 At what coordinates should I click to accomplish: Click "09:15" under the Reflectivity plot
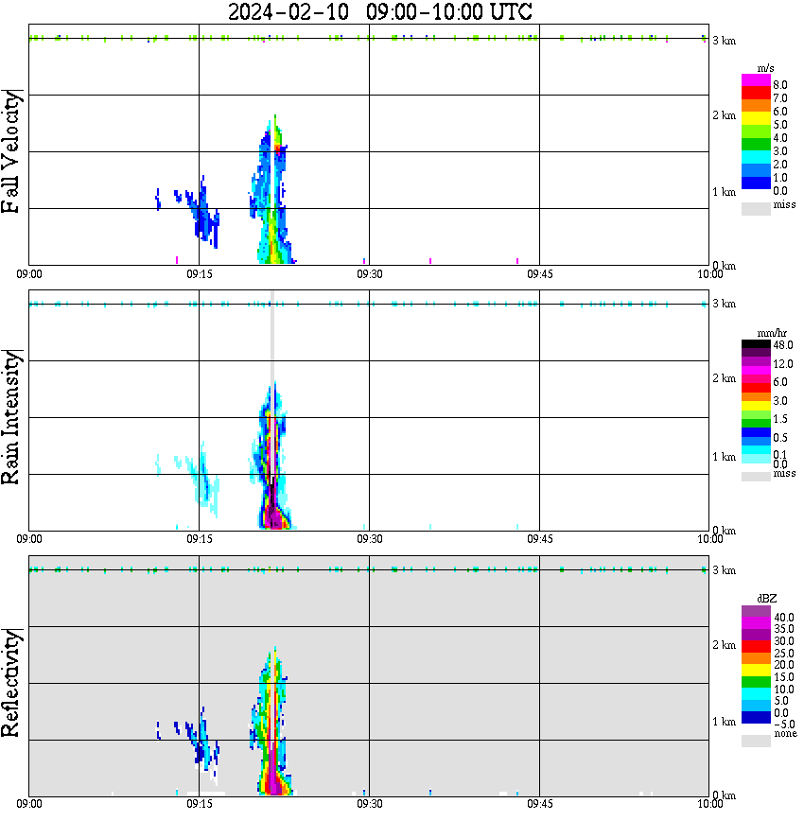[x=199, y=804]
